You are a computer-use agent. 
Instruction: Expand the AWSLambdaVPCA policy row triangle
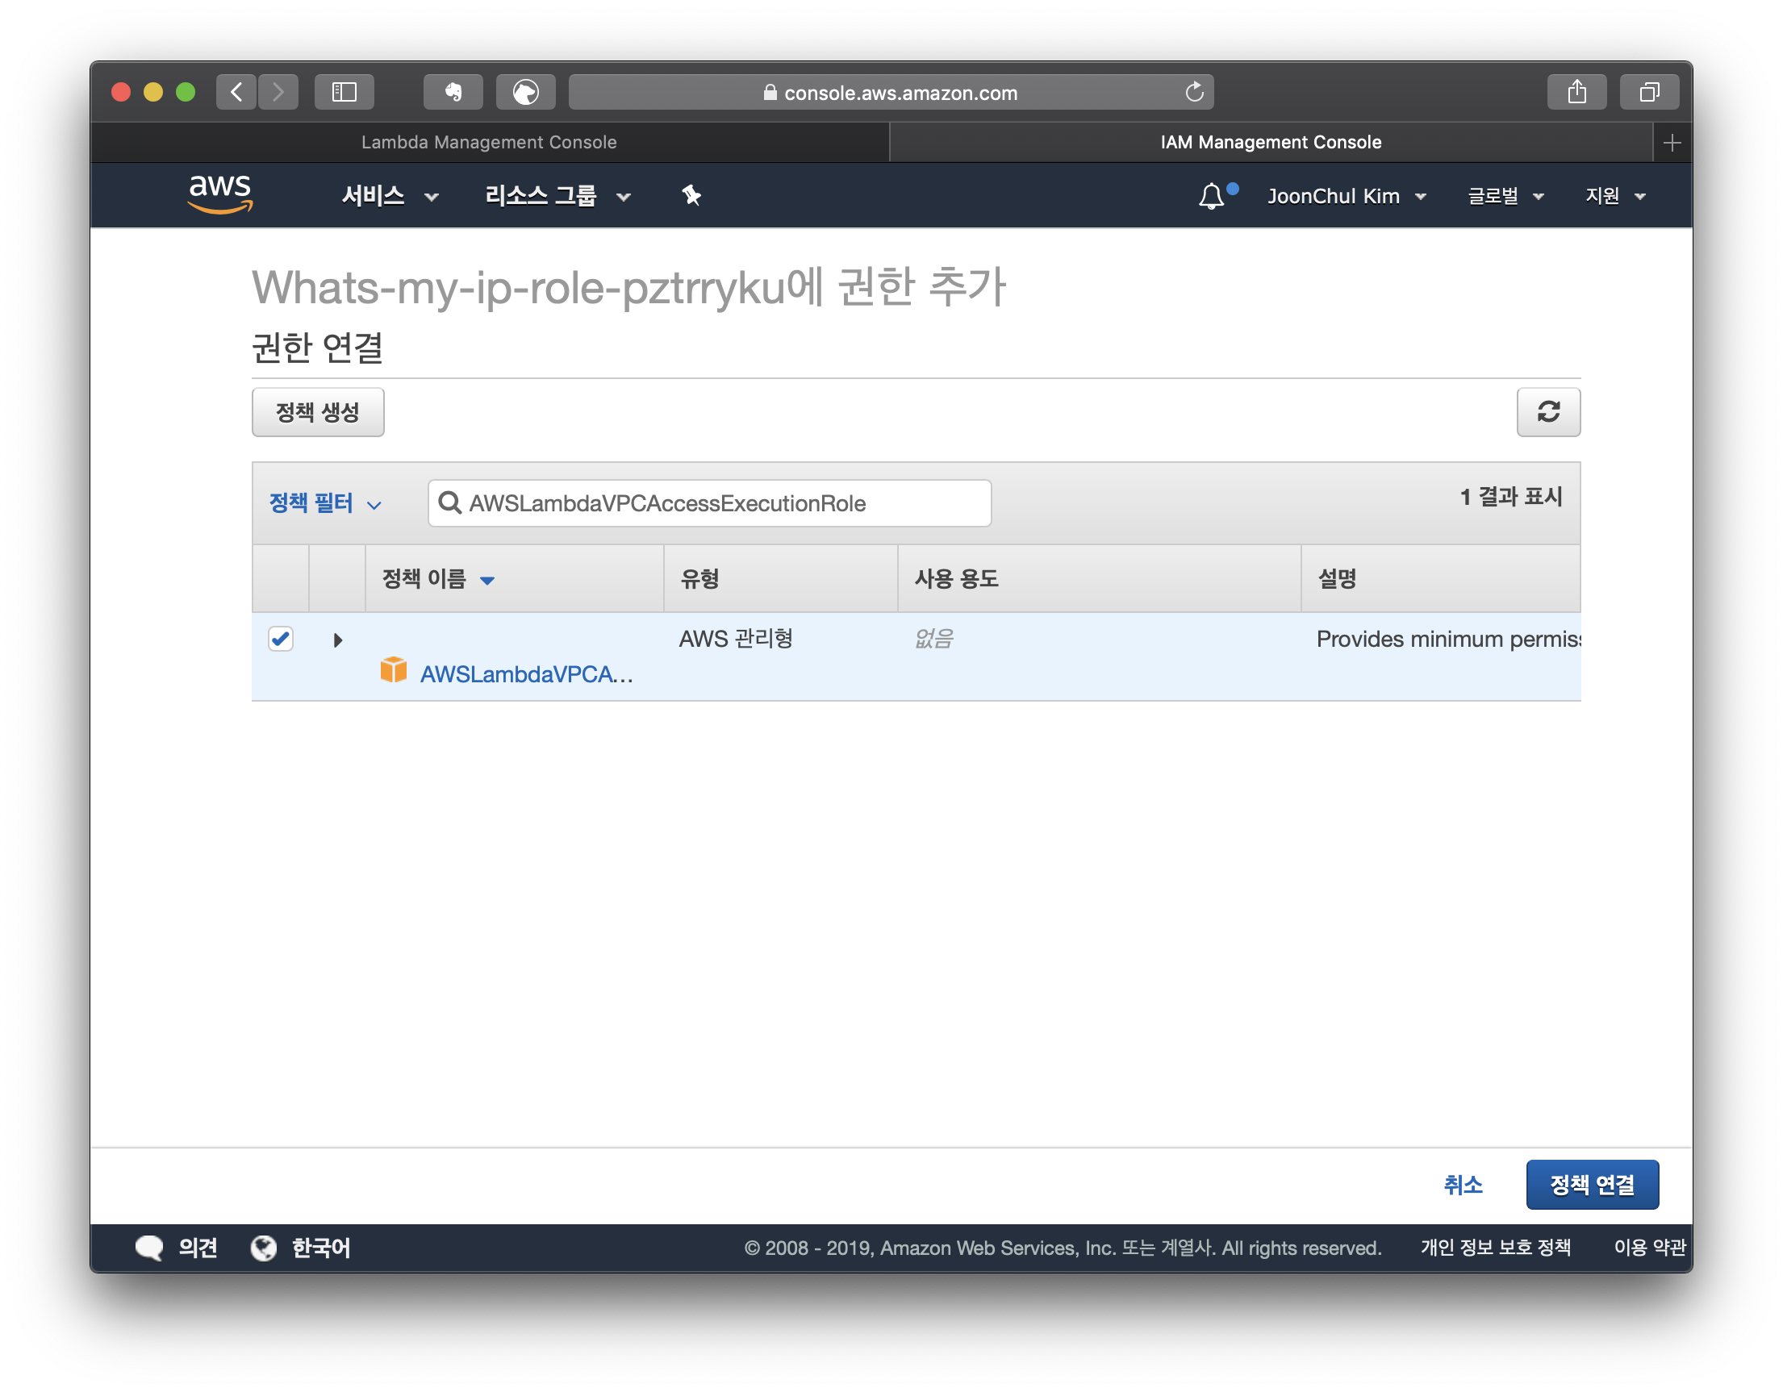[338, 640]
